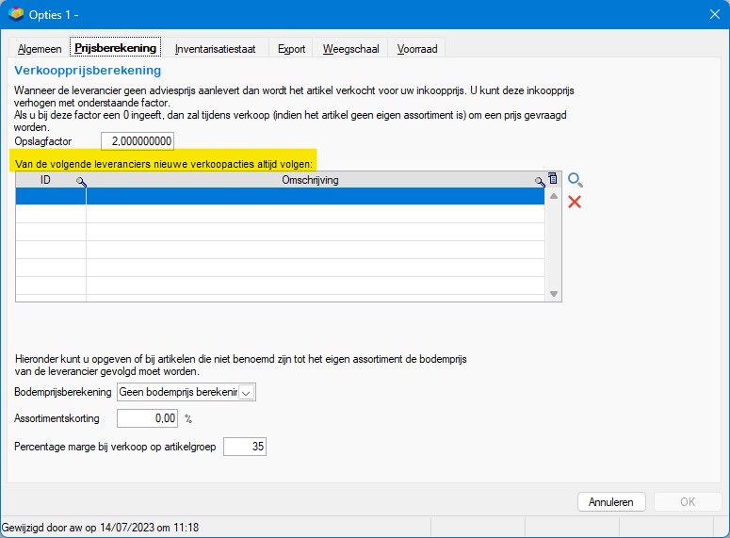Close the Opties 1 window

715,14
